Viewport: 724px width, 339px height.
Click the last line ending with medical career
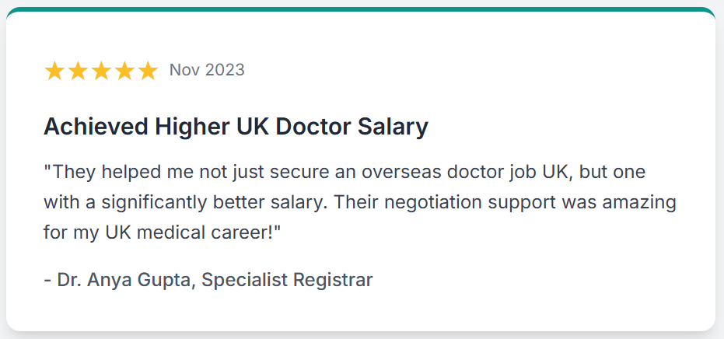coord(162,232)
